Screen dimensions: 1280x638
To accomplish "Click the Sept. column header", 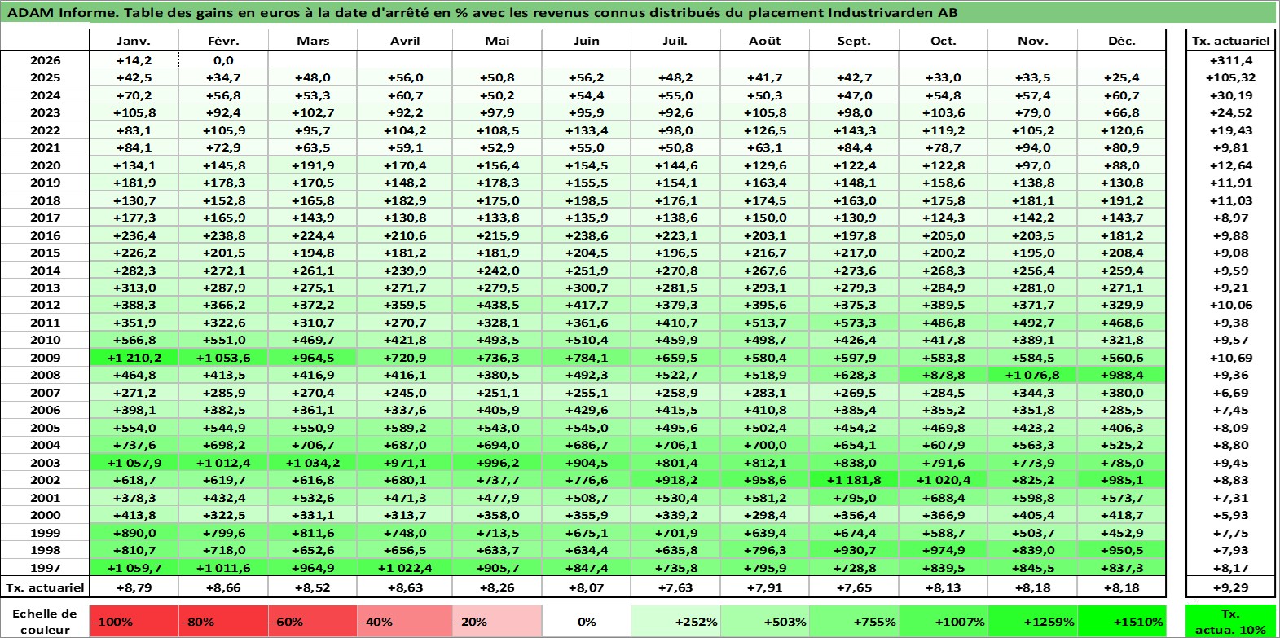I will pyautogui.click(x=854, y=41).
